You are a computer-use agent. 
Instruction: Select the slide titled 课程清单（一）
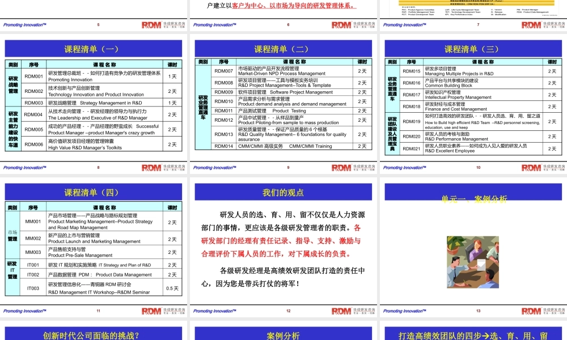point(94,104)
